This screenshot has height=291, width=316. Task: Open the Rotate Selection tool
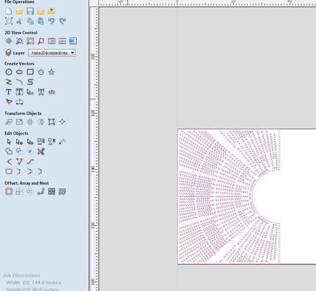30,122
